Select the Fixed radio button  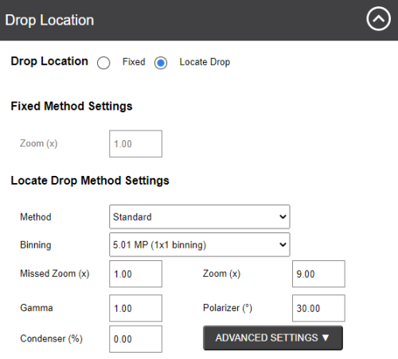103,63
